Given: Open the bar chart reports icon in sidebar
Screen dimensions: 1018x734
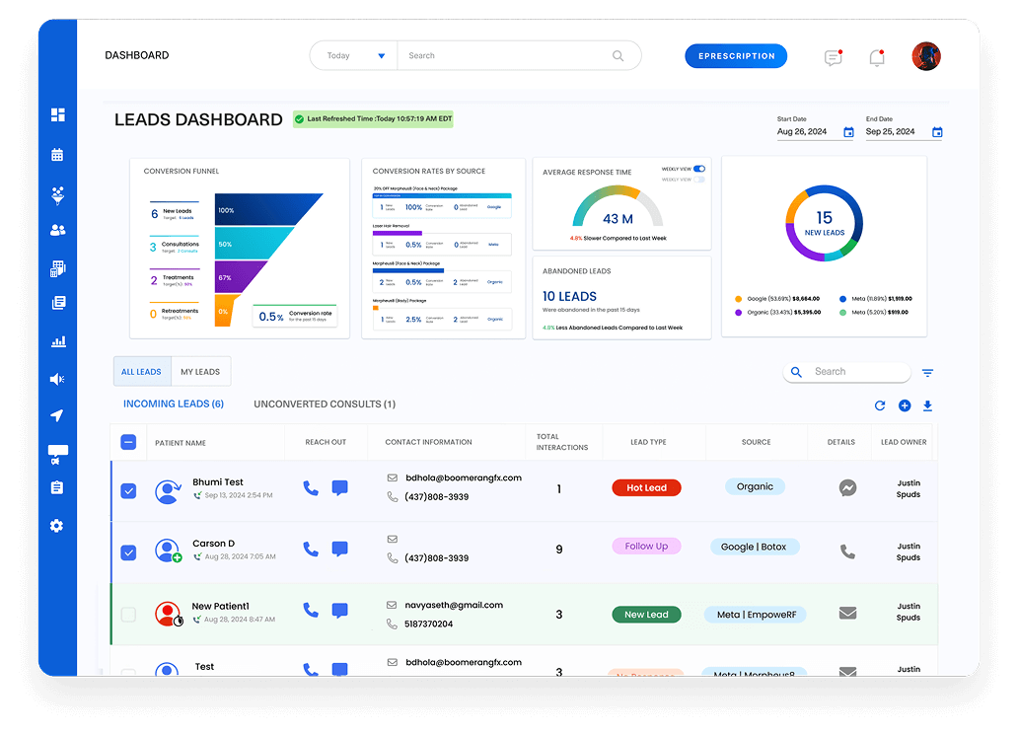Looking at the screenshot, I should [x=58, y=341].
